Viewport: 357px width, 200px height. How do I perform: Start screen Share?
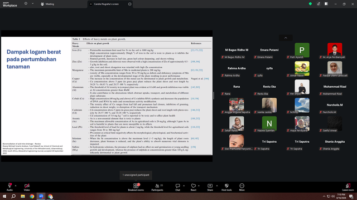click(x=210, y=187)
